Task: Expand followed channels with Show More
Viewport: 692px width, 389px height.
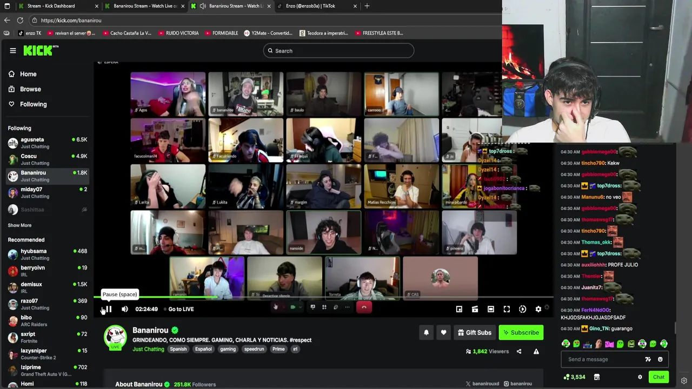Action: click(x=19, y=225)
